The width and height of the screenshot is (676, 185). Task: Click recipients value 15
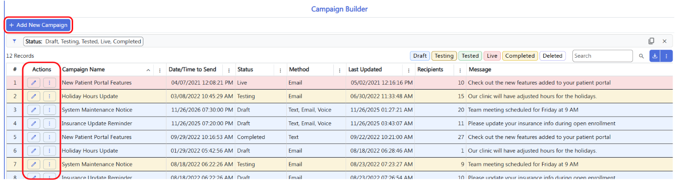461,96
